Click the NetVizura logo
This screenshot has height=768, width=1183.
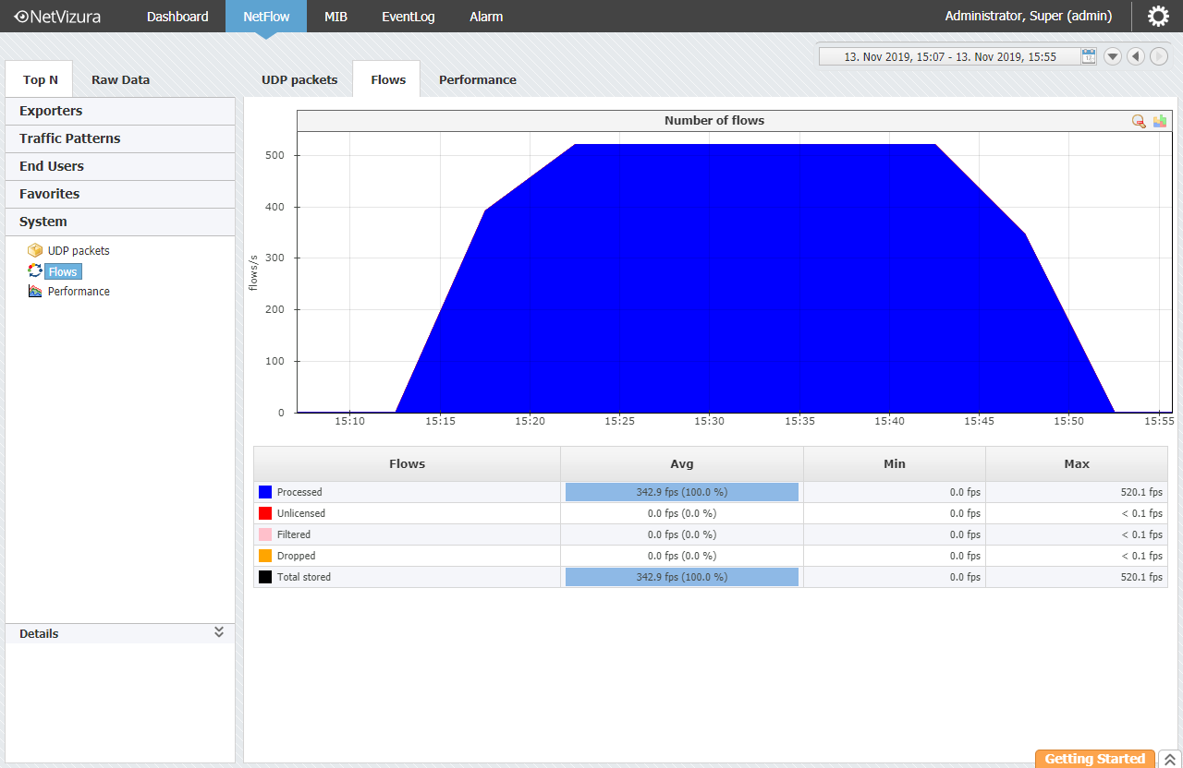coord(57,16)
